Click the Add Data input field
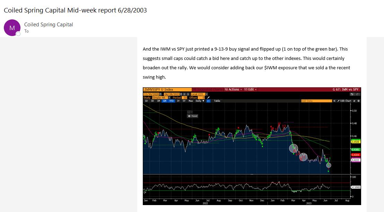The height and width of the screenshot is (212, 384). click(x=316, y=101)
